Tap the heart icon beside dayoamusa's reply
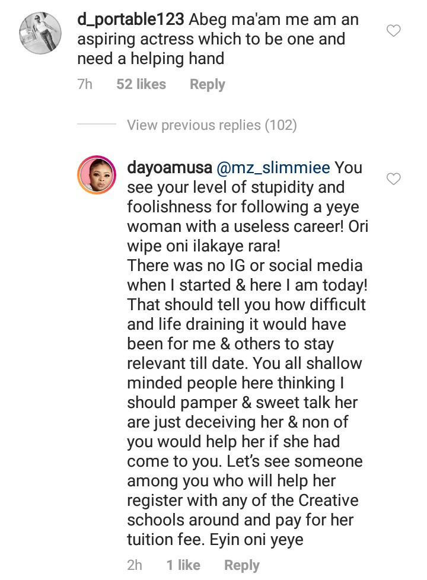This screenshot has width=427, height=580. tap(393, 179)
